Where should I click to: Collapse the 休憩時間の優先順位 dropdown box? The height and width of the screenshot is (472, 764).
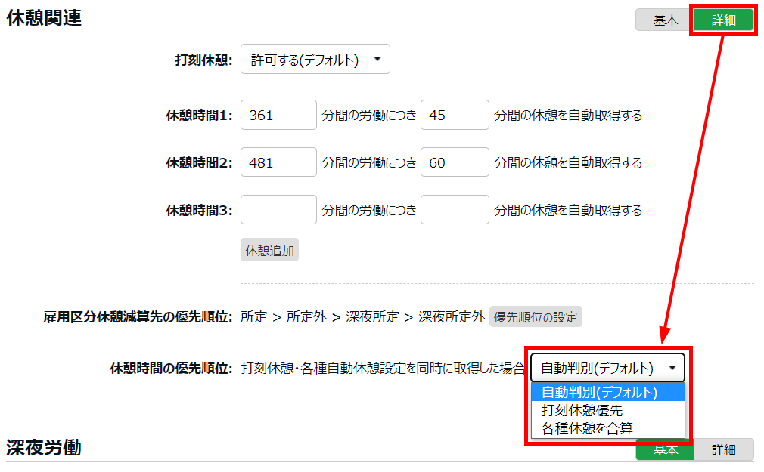[x=607, y=368]
